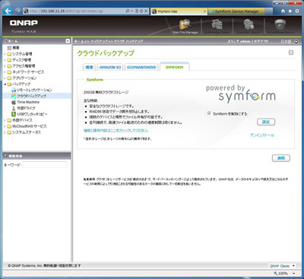Click the USBワンタッチコピー green icon

point(14,114)
